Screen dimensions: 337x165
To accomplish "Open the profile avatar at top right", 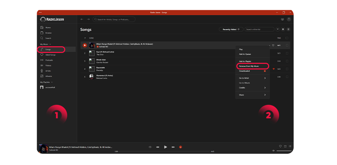I will 289,19.
